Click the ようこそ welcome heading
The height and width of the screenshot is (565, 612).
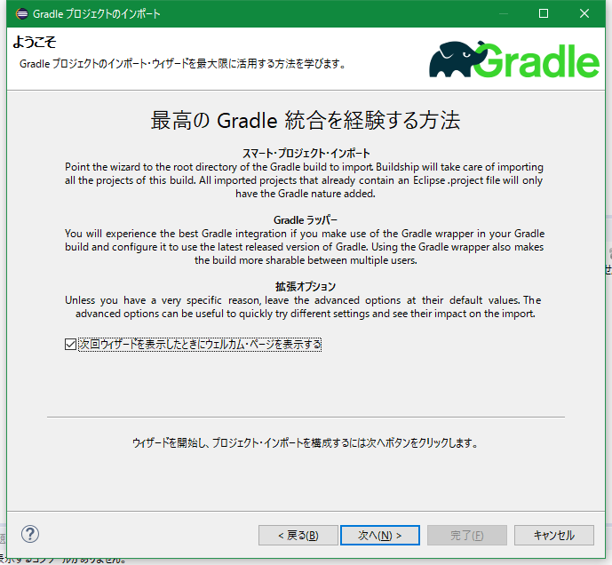[x=35, y=42]
